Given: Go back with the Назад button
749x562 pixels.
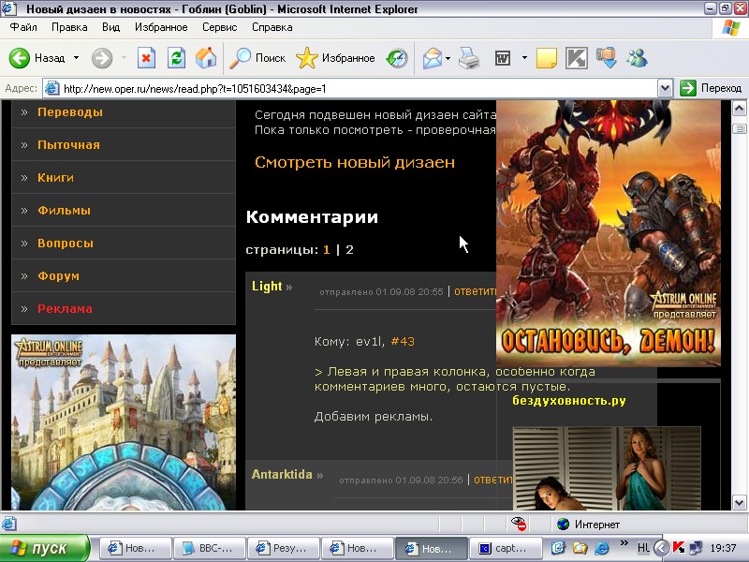Looking at the screenshot, I should tap(37, 58).
